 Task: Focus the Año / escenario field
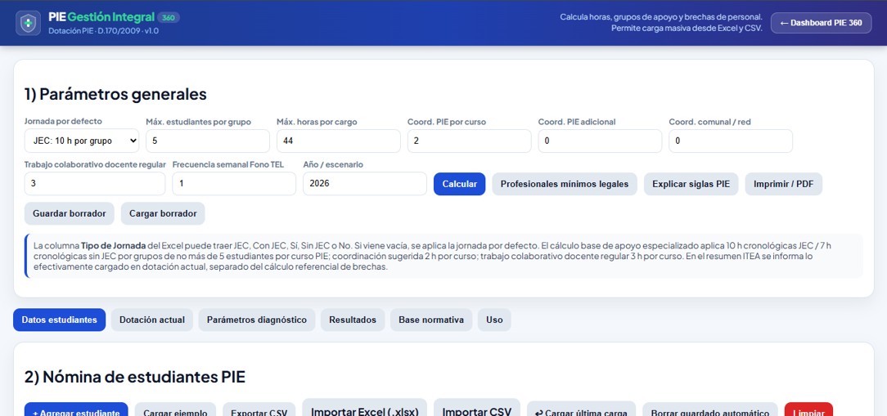pos(365,184)
